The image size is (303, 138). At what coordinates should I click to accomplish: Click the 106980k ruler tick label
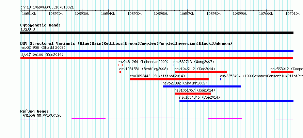214,14
